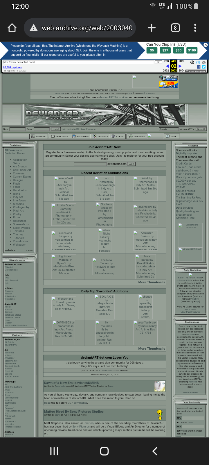
Task: Focus the Wayback URL field
Action: 78,62
